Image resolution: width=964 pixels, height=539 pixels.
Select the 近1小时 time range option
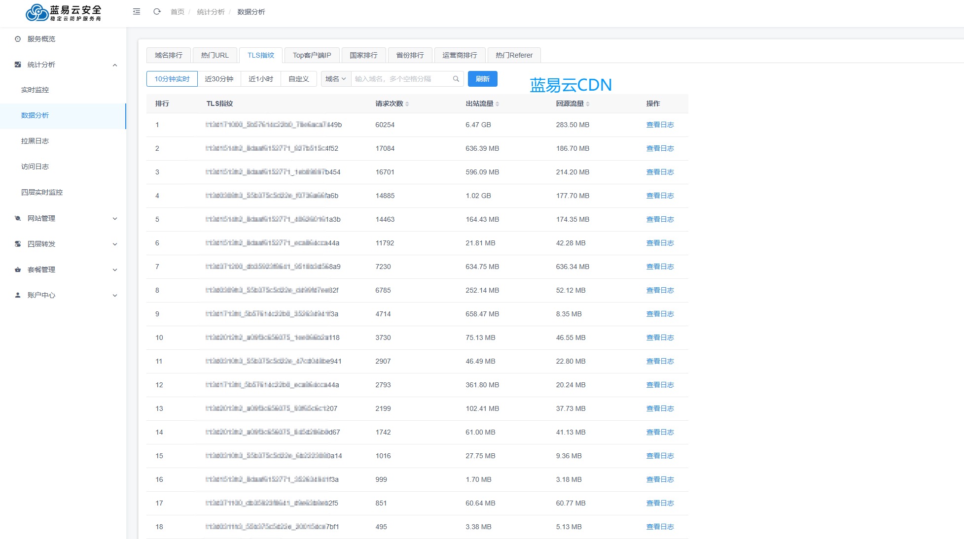pos(260,79)
